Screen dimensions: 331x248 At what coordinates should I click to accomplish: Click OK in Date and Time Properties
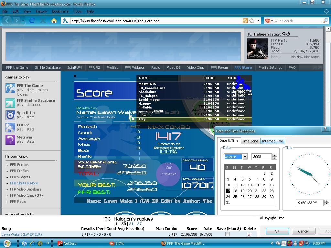click(277, 231)
